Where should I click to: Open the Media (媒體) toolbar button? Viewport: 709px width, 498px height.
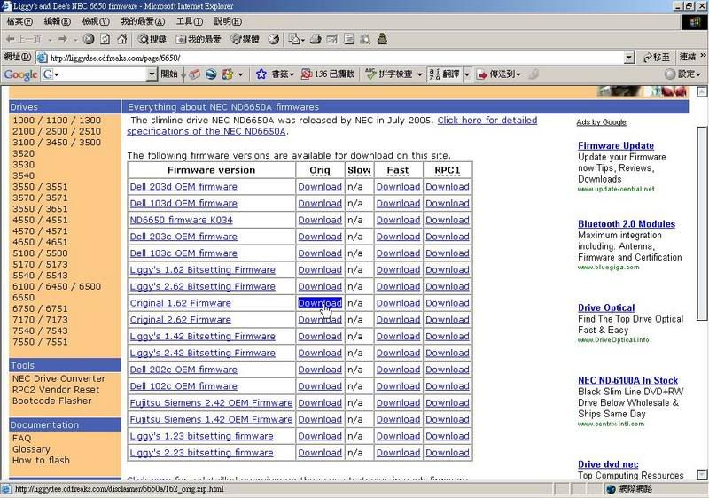(x=245, y=39)
